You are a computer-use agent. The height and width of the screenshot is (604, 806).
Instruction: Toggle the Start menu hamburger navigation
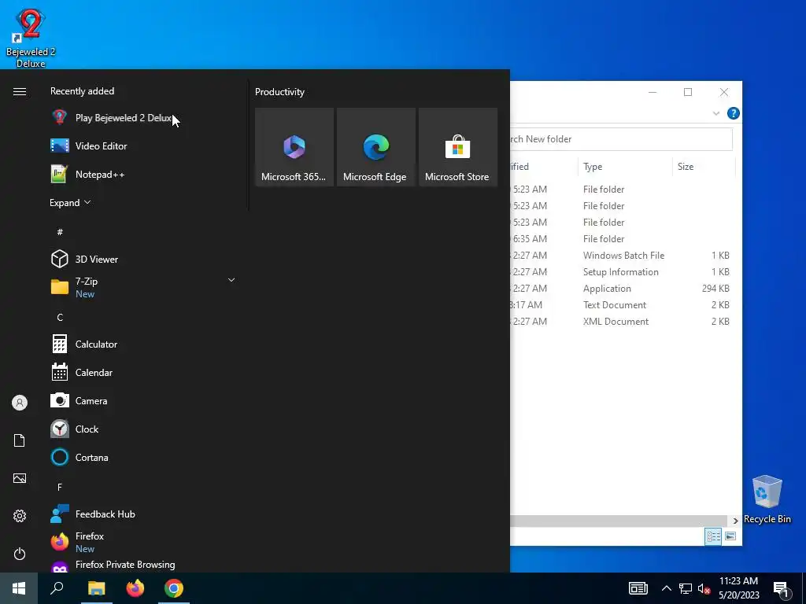20,91
